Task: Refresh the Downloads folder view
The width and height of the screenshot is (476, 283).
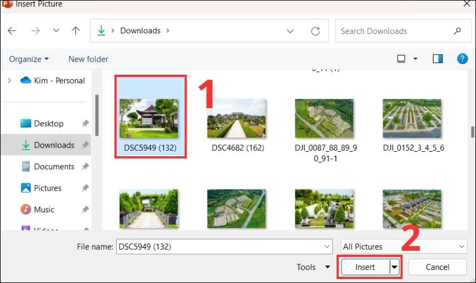Action: (316, 31)
